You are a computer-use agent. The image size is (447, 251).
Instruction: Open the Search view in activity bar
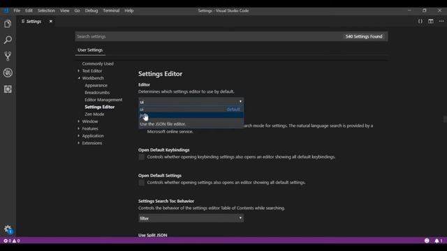(8, 40)
